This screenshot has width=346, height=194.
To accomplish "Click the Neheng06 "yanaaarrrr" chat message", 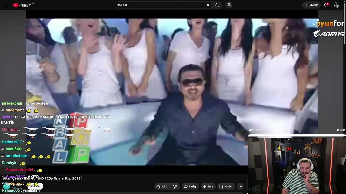I will (21, 190).
